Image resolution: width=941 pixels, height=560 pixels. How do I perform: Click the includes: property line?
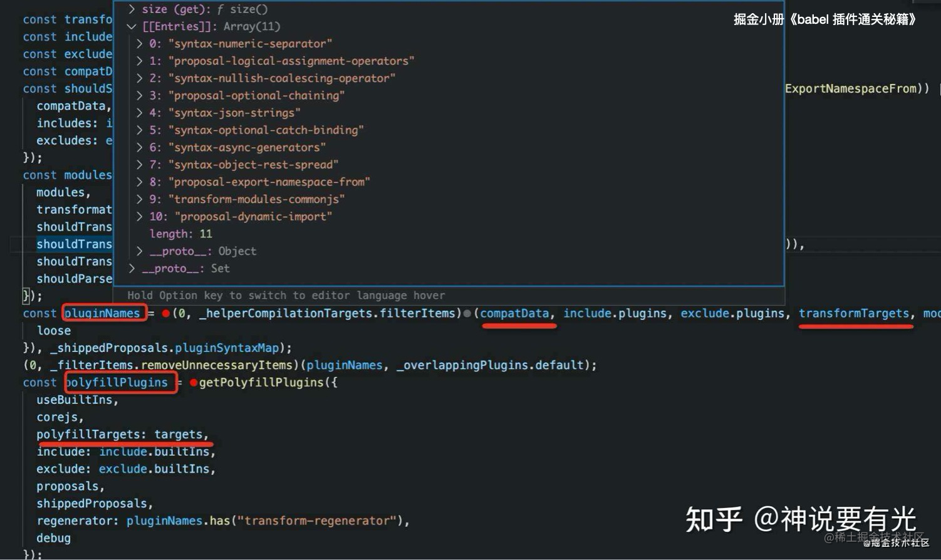[74, 123]
